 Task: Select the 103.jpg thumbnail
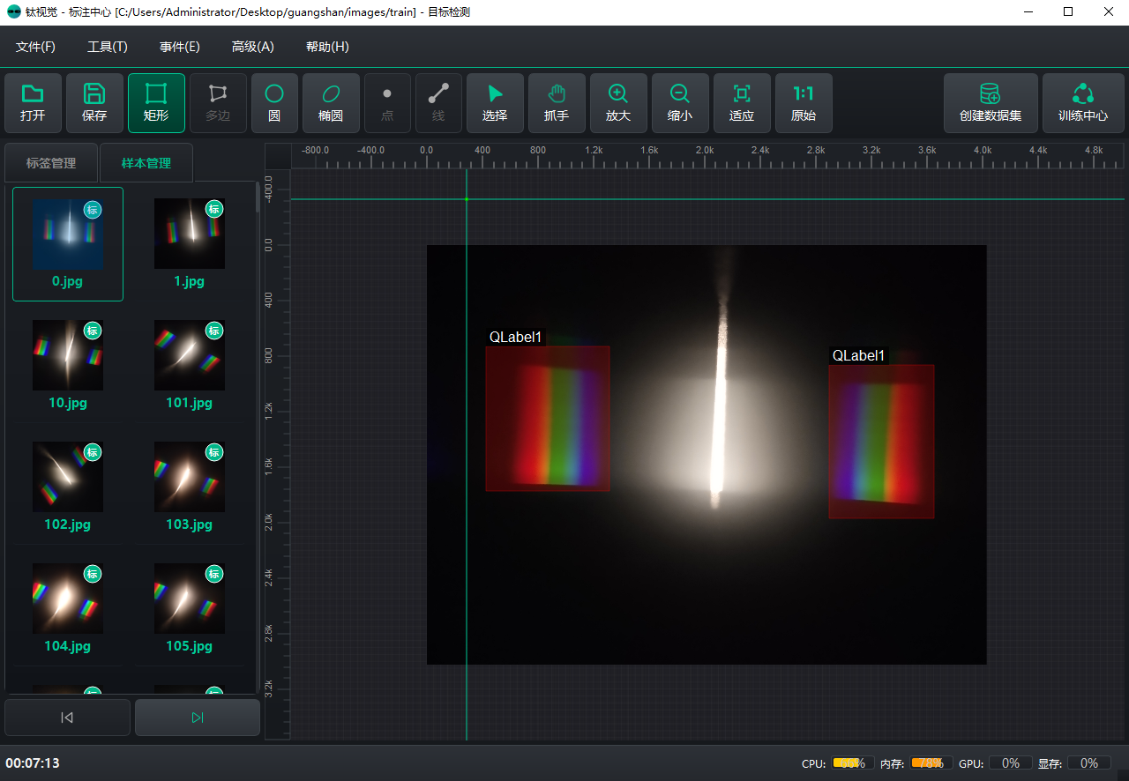(x=190, y=477)
